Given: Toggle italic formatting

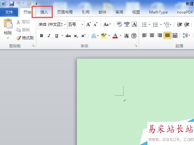Looking at the screenshot, I should click(49, 36).
